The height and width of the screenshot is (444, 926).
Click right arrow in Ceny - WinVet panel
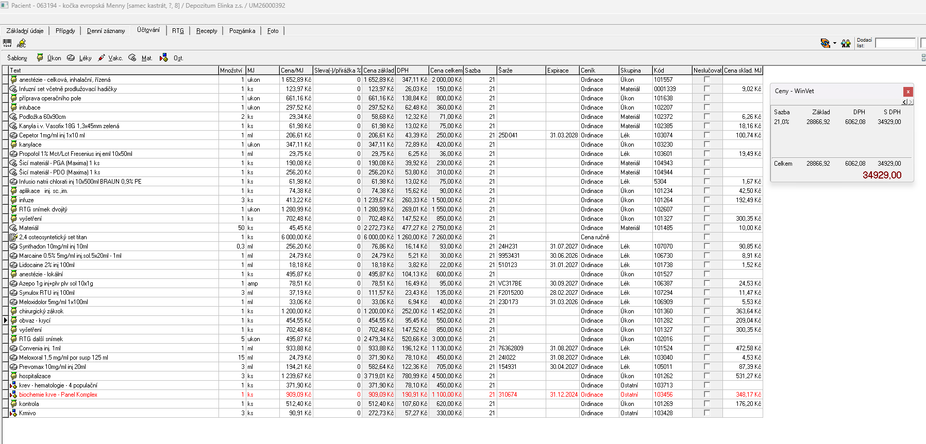click(911, 102)
